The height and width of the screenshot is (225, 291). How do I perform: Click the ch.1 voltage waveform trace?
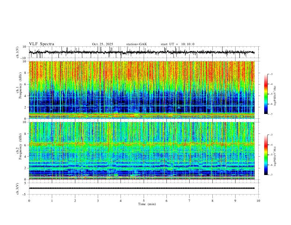coord(141,52)
